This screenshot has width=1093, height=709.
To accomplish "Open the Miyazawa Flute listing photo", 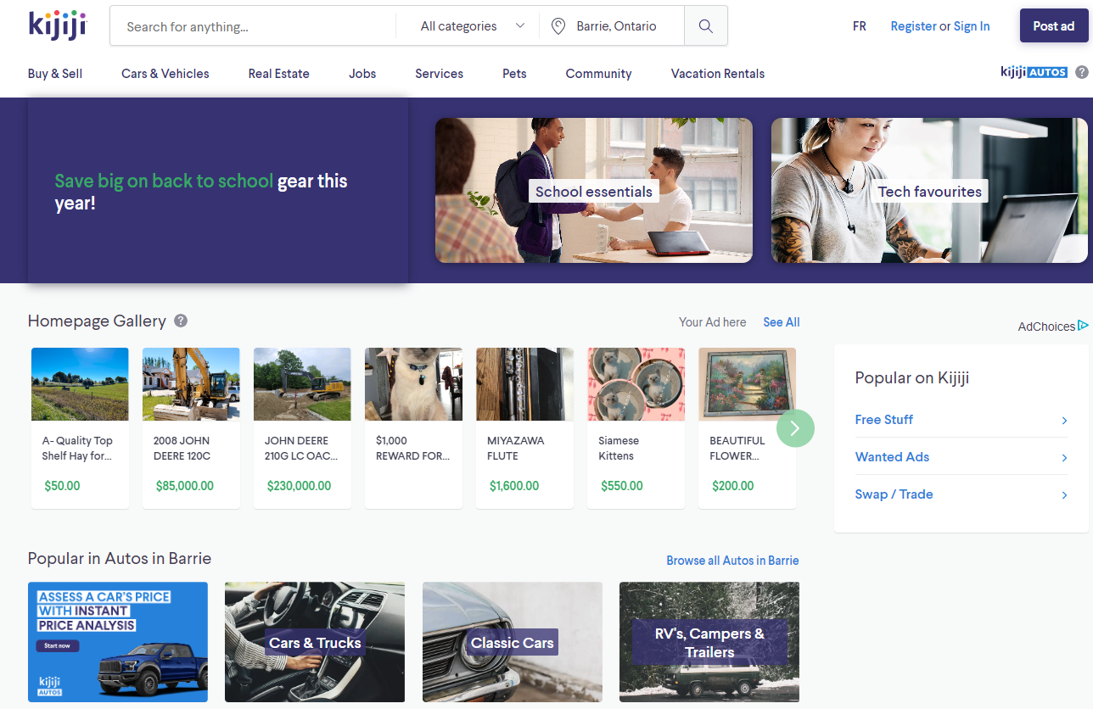I will [x=524, y=384].
